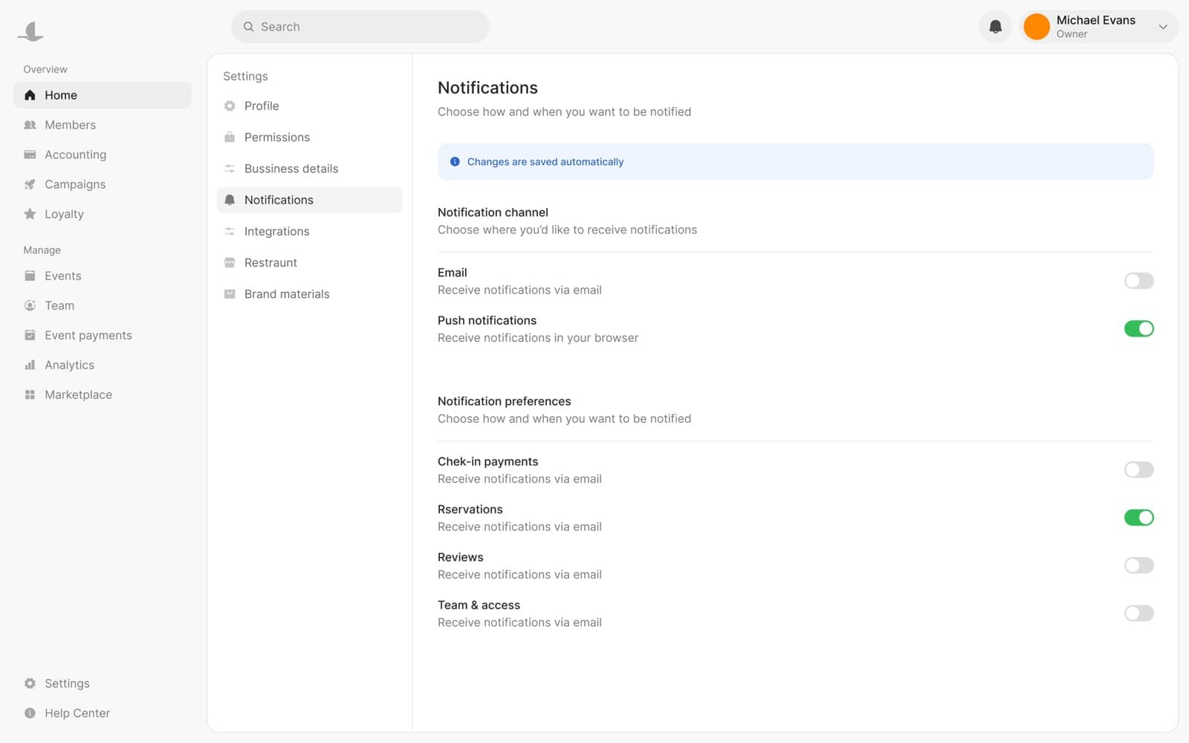Click the Permissions lock icon

(x=230, y=137)
